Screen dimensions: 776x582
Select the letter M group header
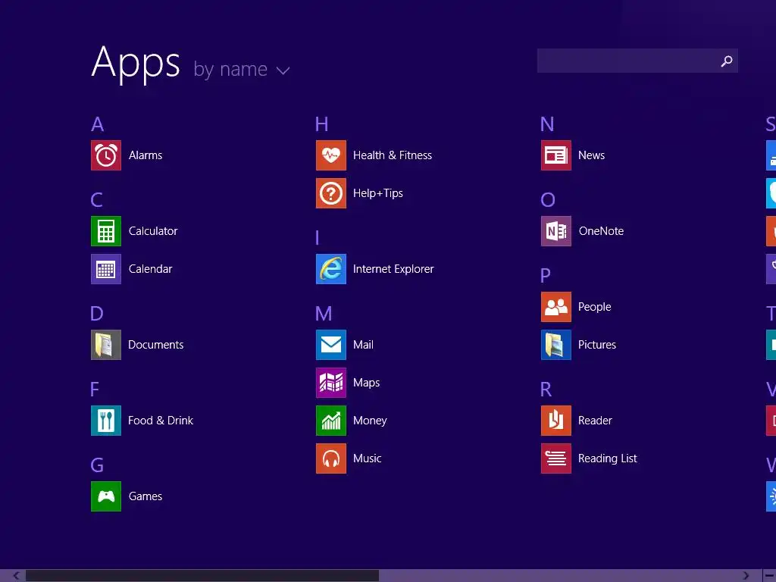pyautogui.click(x=324, y=314)
